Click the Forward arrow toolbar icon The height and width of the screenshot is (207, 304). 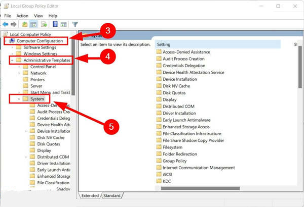[x=14, y=24]
